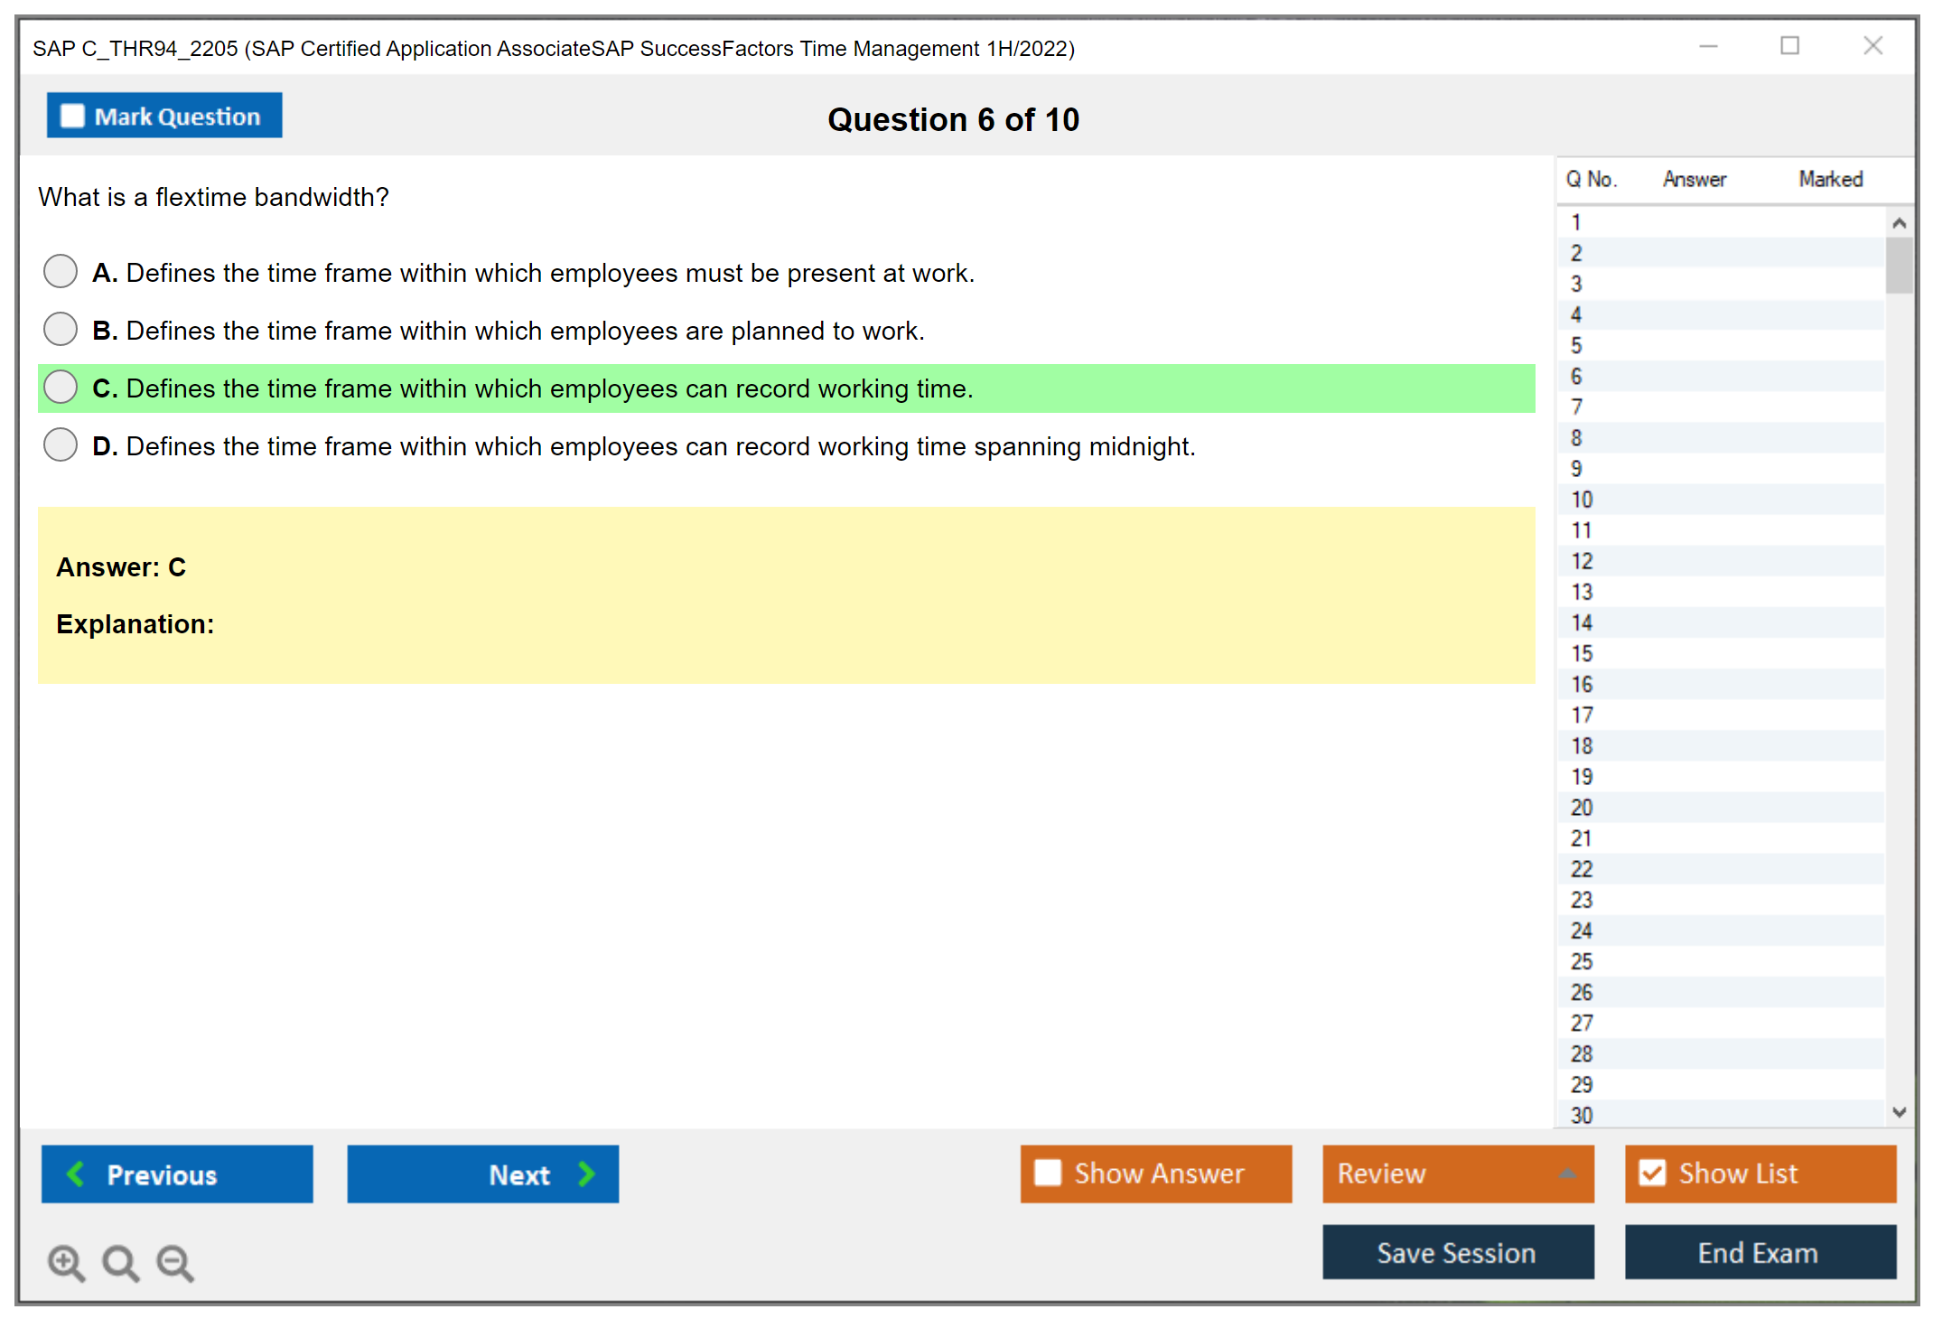
Task: Choose option D spanning midnight
Action: click(61, 444)
